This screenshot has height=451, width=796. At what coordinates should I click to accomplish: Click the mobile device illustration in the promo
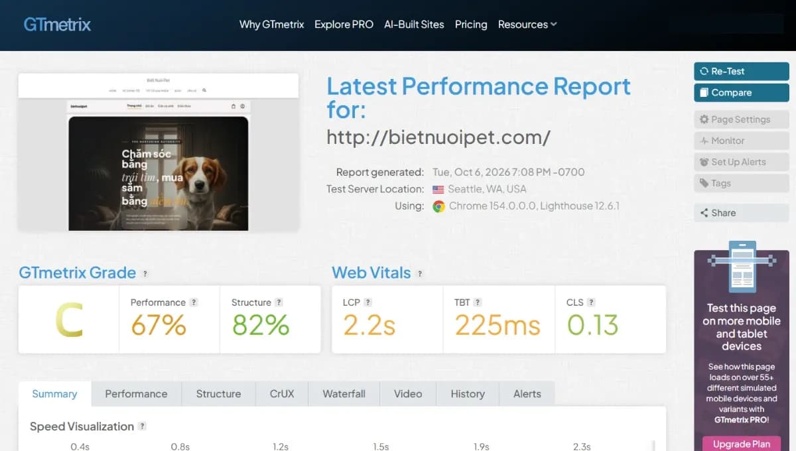tap(742, 266)
